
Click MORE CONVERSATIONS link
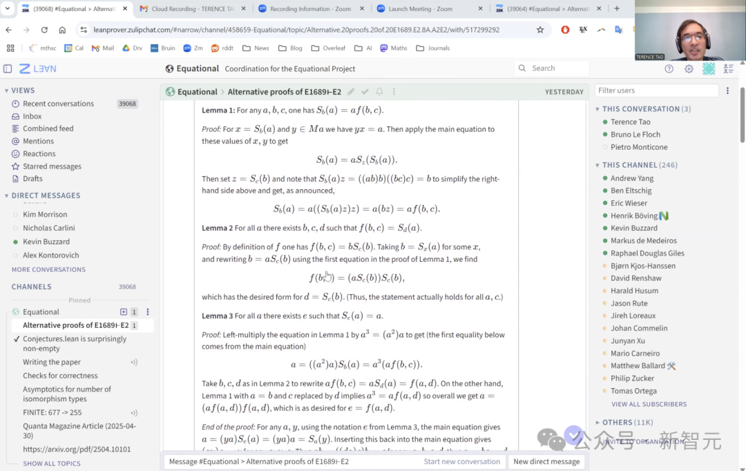click(x=48, y=270)
